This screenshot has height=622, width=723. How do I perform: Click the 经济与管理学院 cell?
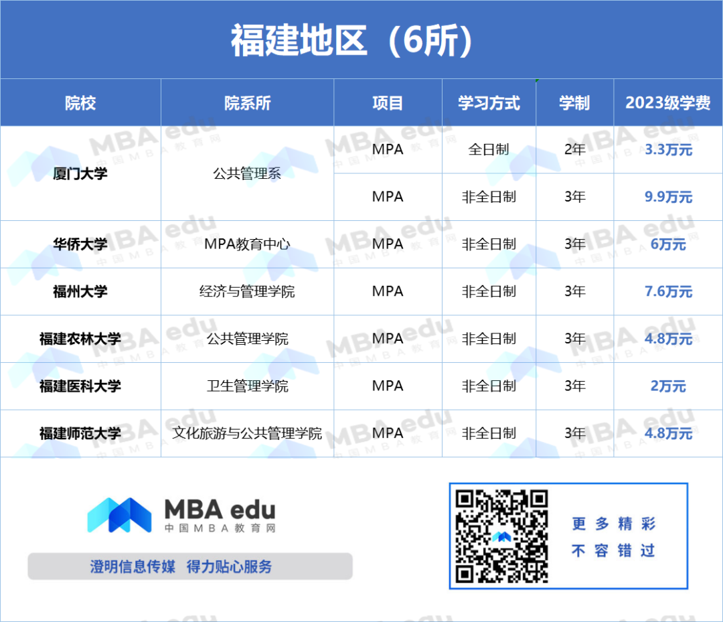tap(247, 291)
